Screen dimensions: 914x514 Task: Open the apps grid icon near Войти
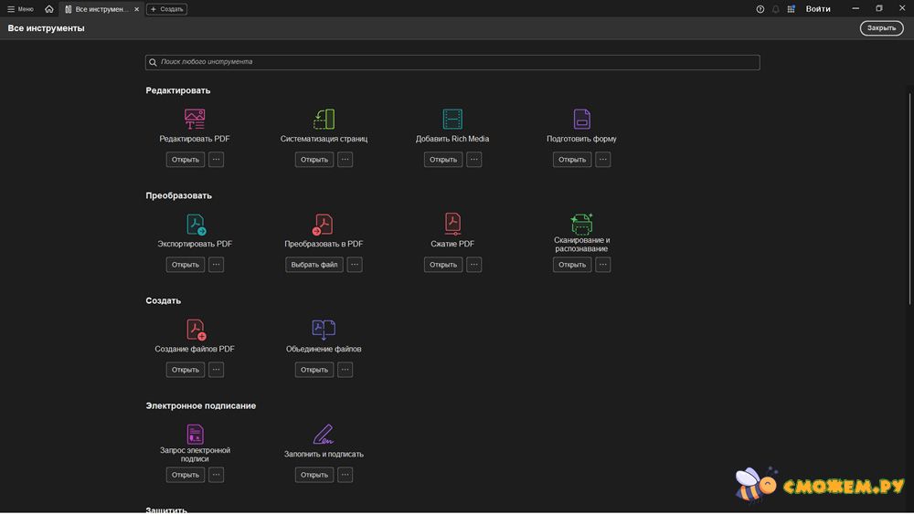pyautogui.click(x=792, y=9)
